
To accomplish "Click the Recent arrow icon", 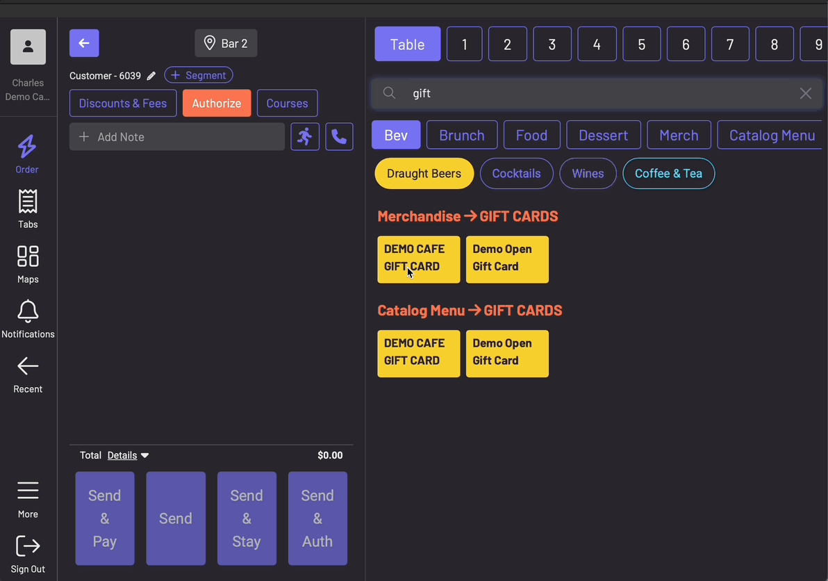I will pos(28,367).
